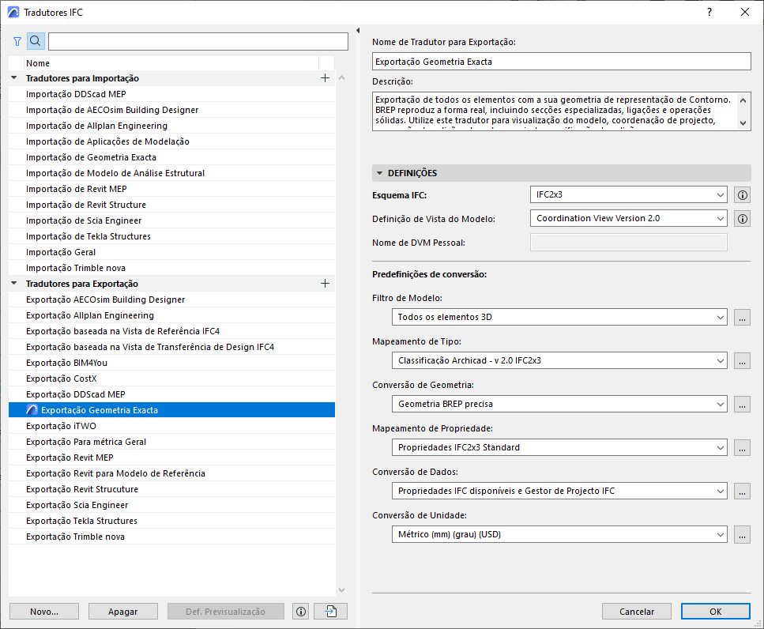The image size is (764, 629).
Task: Open Filtro de Modelo options ellipsis button
Action: 742,318
